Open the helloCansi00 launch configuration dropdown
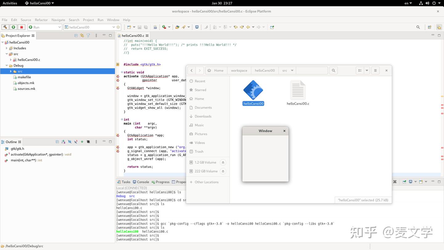The width and height of the screenshot is (444, 250). pyautogui.click(x=113, y=27)
